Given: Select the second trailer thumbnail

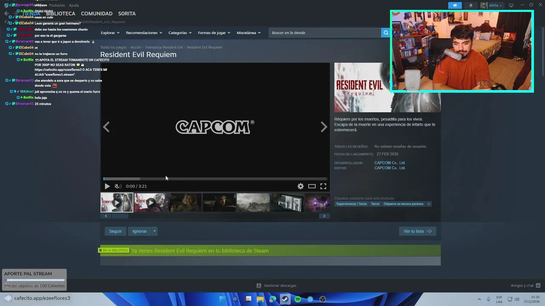Looking at the screenshot, I should click(151, 203).
